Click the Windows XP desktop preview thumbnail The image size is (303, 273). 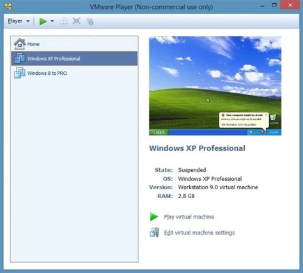[215, 86]
